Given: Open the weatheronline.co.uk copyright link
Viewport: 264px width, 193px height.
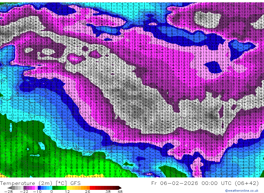Looking at the screenshot, I should pyautogui.click(x=242, y=191).
